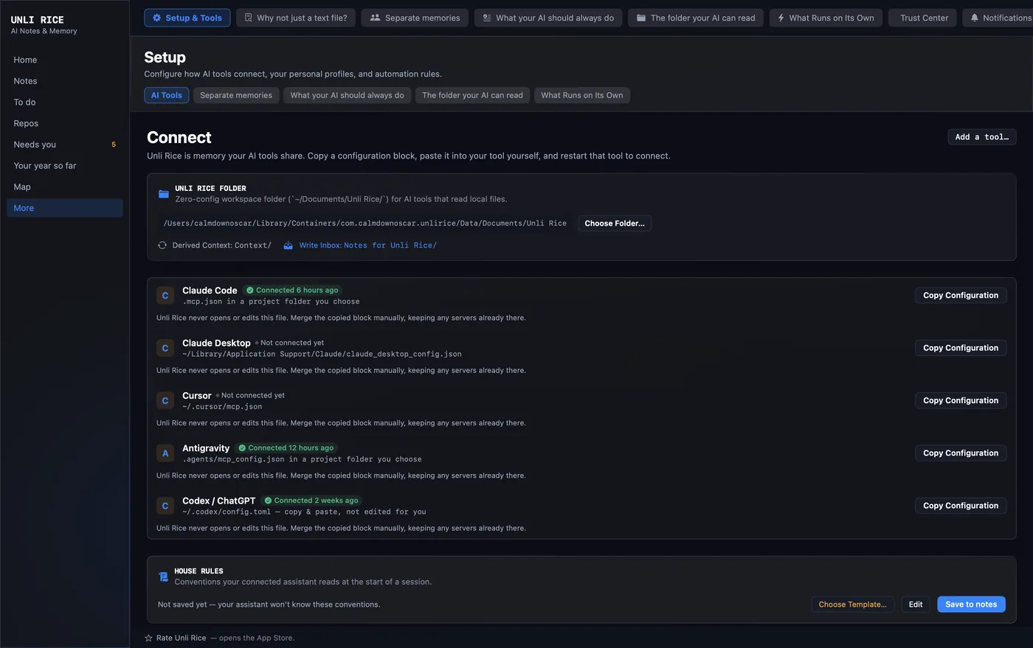Viewport: 1033px width, 648px height.
Task: Select 'What your AI should always do' sub-tab
Action: pos(347,95)
